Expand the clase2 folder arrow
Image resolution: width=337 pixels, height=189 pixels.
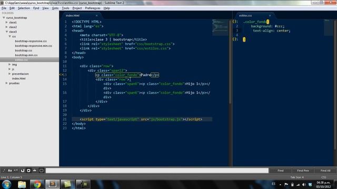pos(7,27)
